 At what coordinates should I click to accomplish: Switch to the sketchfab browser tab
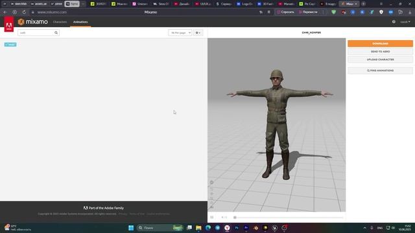click(x=19, y=4)
